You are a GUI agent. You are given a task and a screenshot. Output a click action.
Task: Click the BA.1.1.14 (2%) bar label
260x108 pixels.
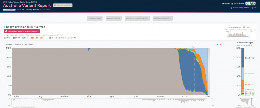click(x=250, y=95)
